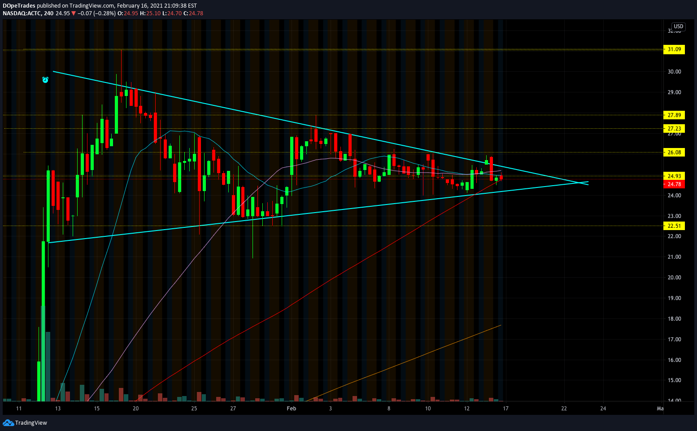The image size is (697, 431).
Task: Click the DOpeTrades author name
Action: tap(19, 6)
